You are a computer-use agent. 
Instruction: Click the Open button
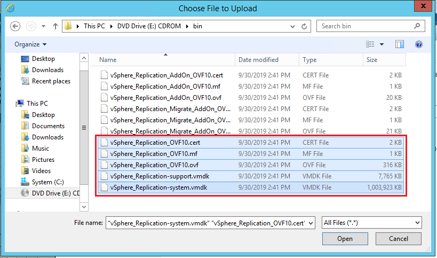click(345, 239)
